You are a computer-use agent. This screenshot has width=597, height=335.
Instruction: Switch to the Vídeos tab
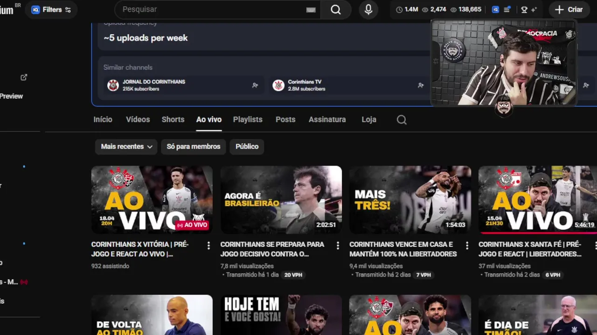pos(138,120)
